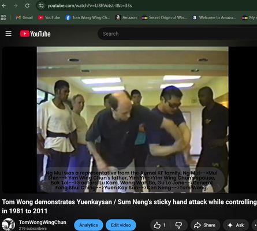
Task: Open the Gmail bookmark
Action: (x=24, y=17)
